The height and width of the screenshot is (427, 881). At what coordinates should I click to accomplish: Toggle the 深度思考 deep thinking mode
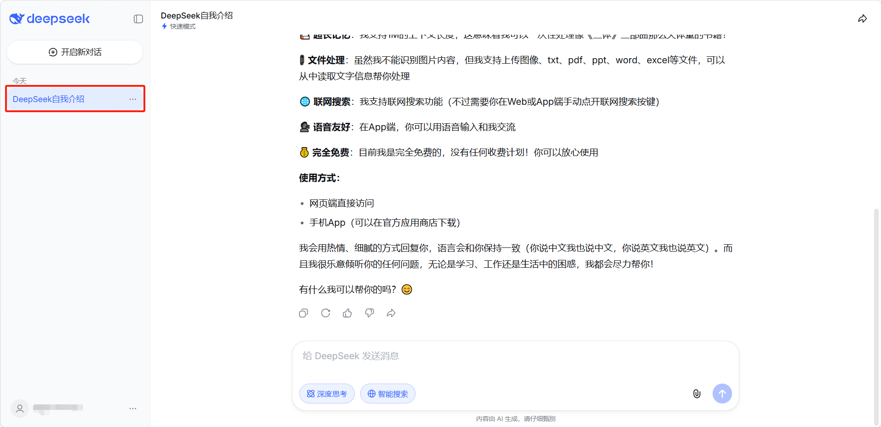pyautogui.click(x=327, y=394)
